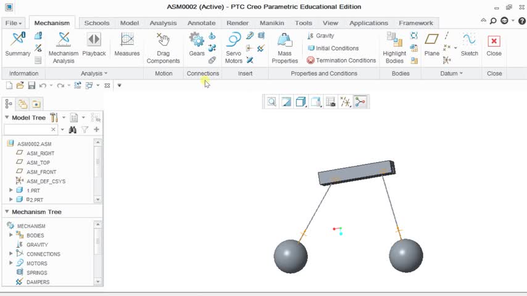527x296 pixels.
Task: Open Termination Conditions
Action: 341,60
